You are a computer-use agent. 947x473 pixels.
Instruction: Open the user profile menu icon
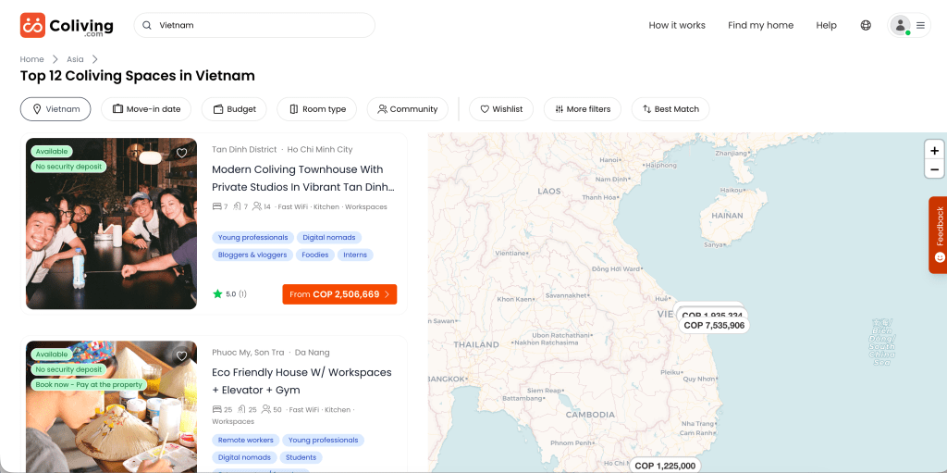pyautogui.click(x=909, y=26)
